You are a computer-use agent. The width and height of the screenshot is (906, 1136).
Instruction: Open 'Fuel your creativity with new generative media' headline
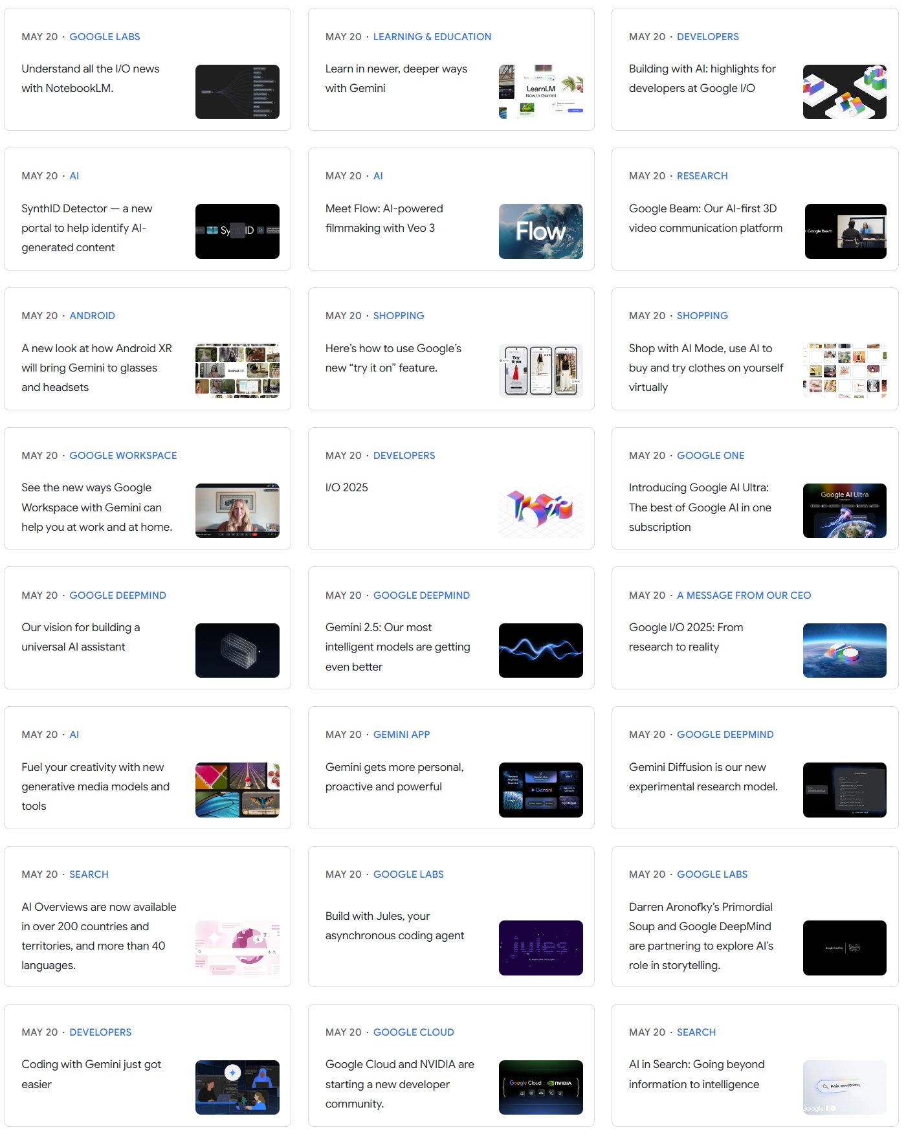[96, 786]
